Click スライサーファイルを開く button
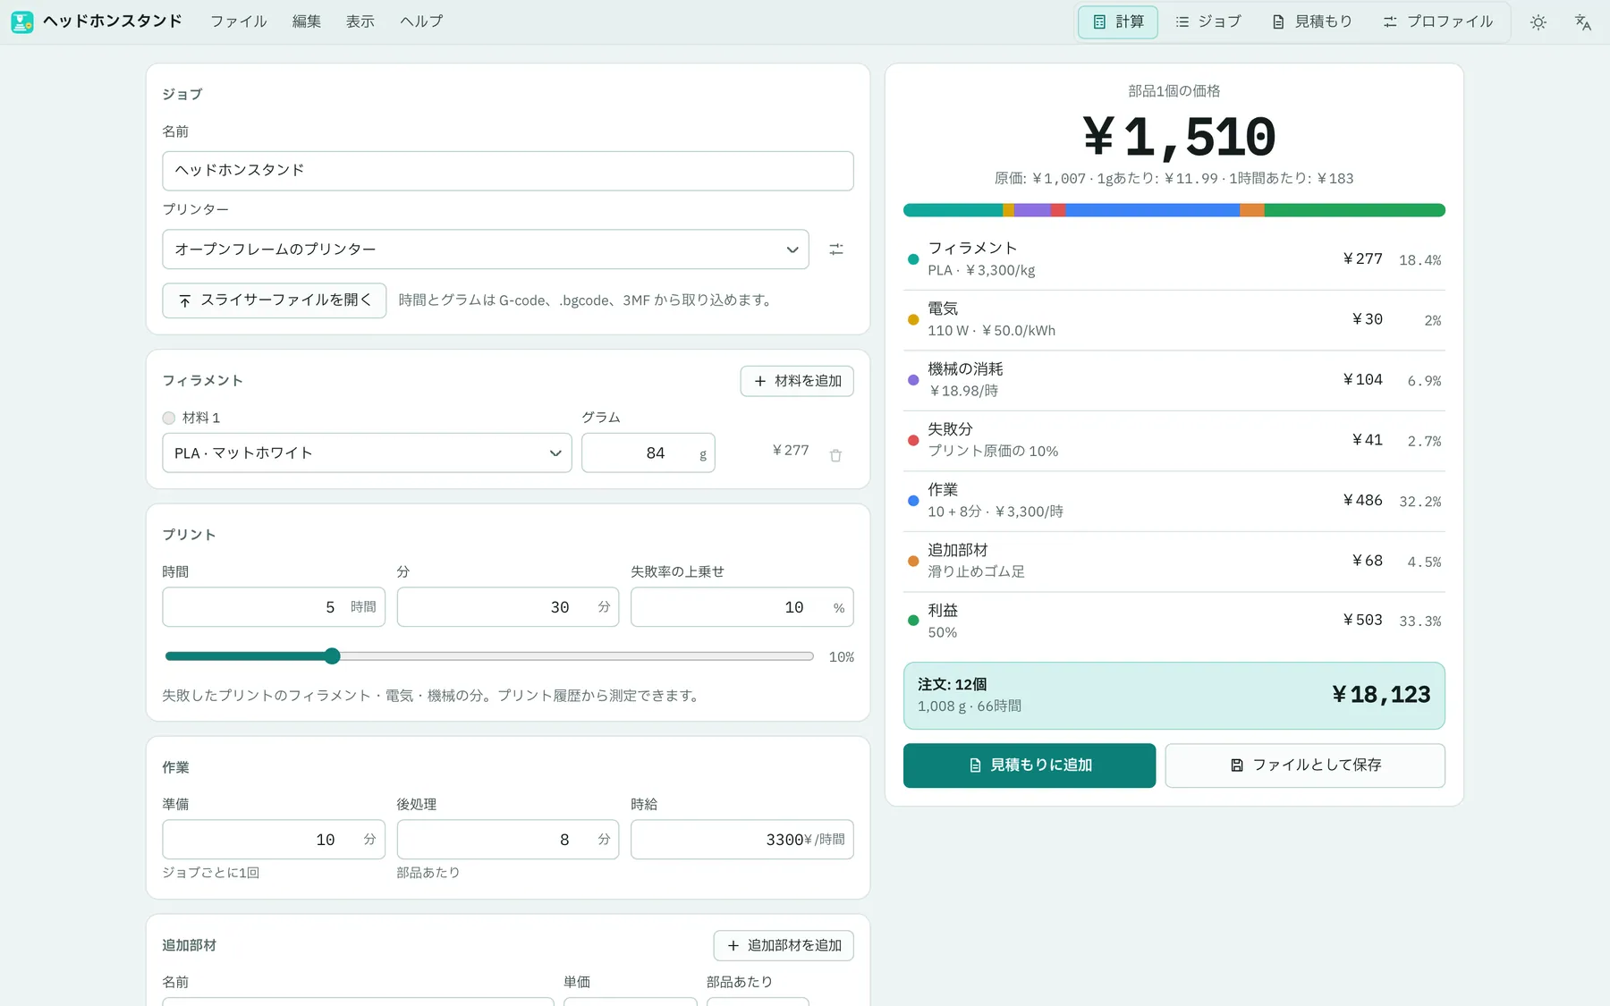1610x1006 pixels. pyautogui.click(x=275, y=300)
